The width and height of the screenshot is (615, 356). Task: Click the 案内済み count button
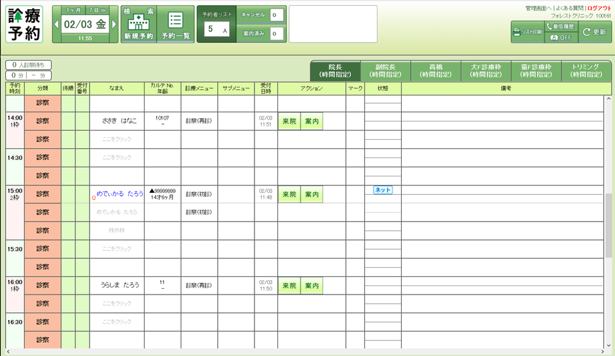point(261,34)
